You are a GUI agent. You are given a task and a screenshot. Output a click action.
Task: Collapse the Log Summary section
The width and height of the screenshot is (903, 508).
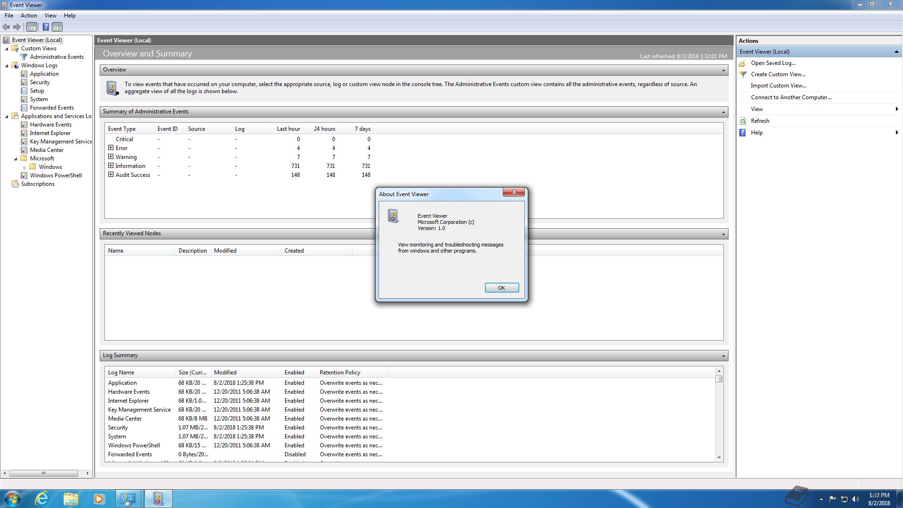[723, 356]
